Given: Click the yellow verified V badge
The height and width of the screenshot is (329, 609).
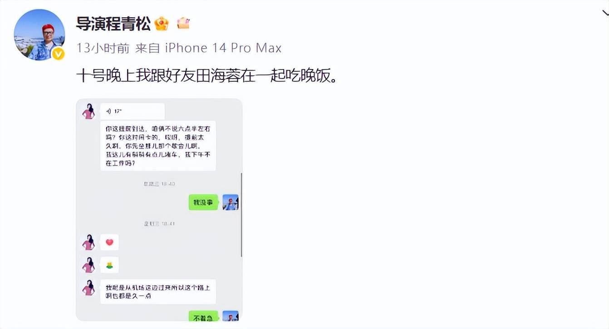Looking at the screenshot, I should pos(58,54).
